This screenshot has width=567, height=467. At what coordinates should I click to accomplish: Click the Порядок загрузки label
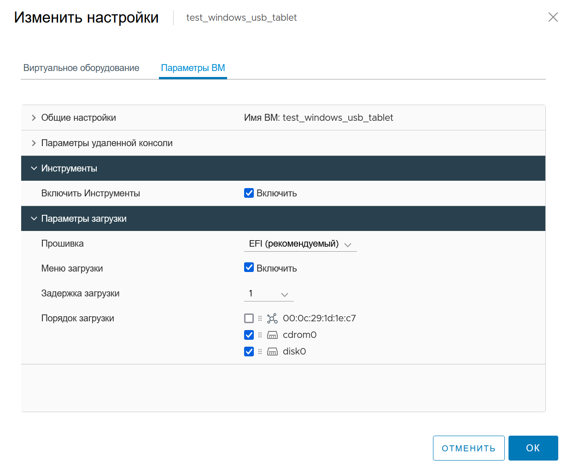(78, 318)
